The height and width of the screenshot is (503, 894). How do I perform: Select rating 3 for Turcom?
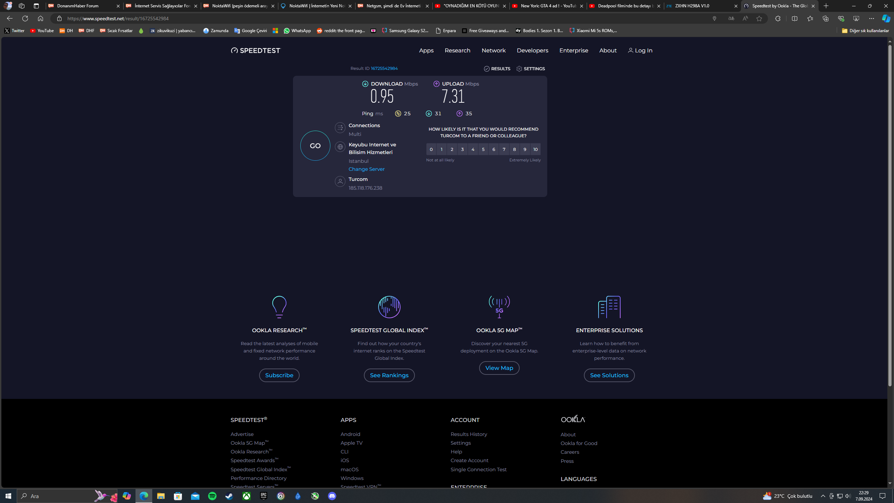pos(462,149)
